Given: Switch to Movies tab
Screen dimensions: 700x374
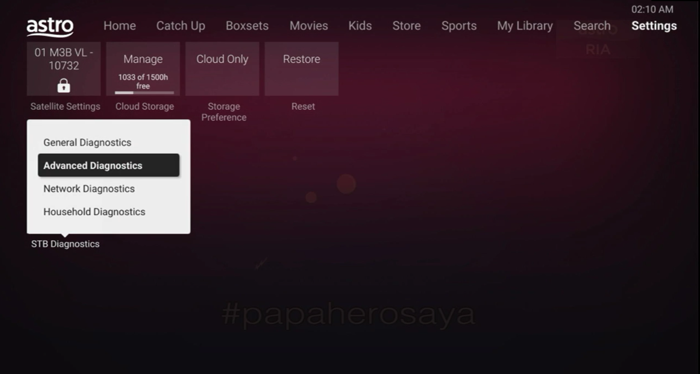Looking at the screenshot, I should coord(309,26).
